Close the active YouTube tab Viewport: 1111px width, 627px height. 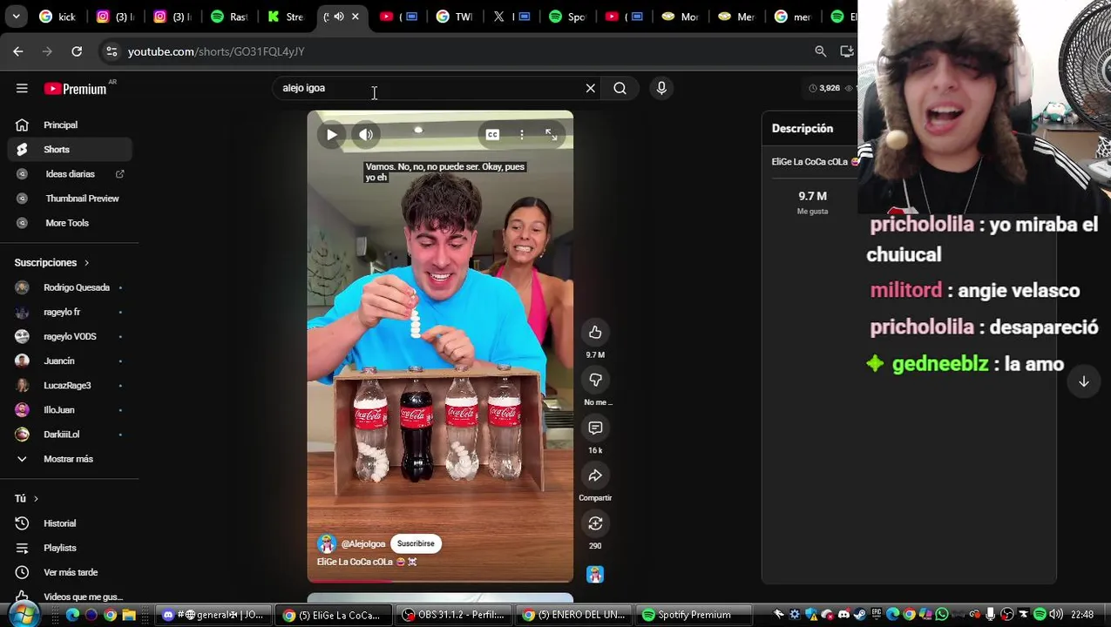coord(356,17)
